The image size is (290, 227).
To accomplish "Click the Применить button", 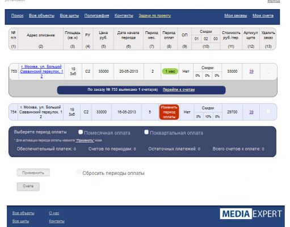I will coord(33,173).
